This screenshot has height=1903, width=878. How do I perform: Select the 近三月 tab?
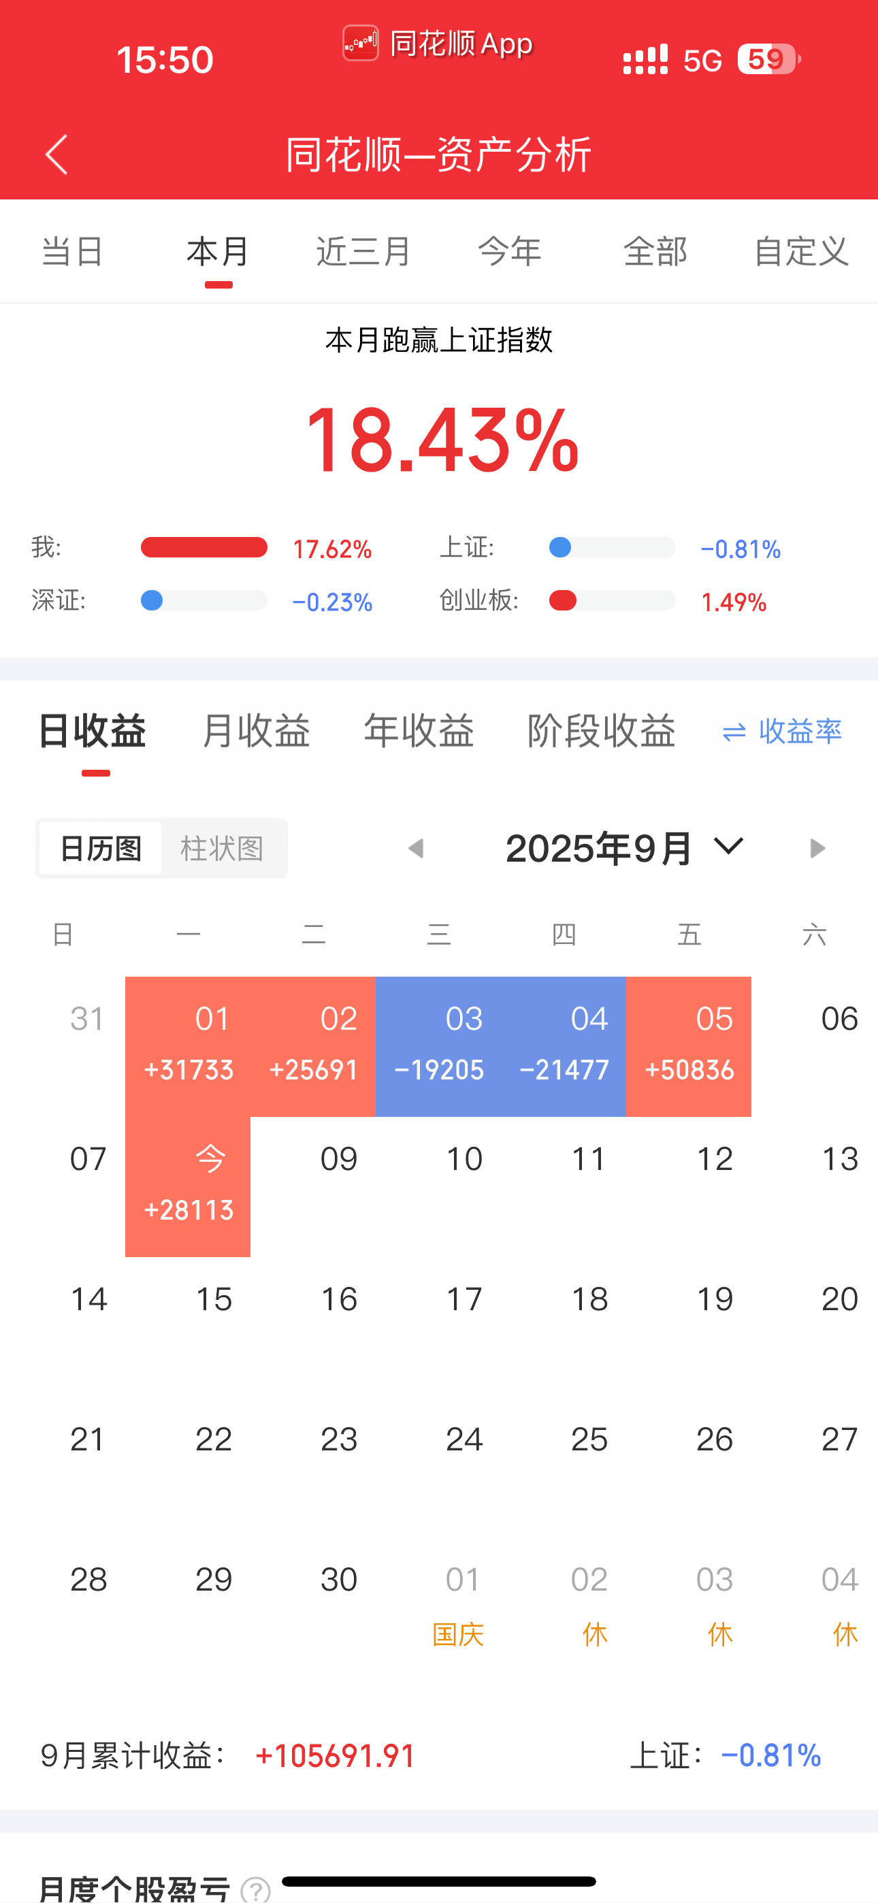(x=363, y=251)
